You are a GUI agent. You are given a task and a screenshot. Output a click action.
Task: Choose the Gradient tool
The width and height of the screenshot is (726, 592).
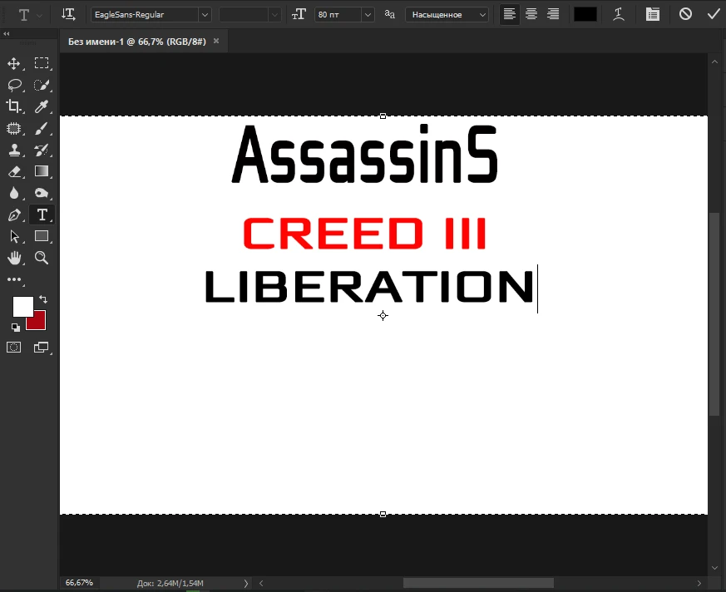click(40, 171)
